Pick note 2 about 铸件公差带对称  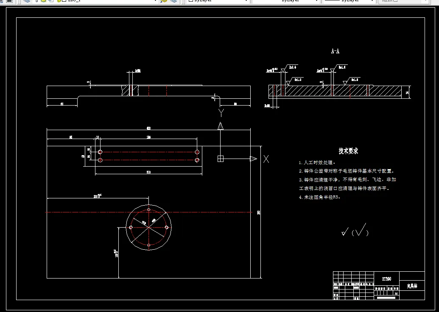pos(347,171)
